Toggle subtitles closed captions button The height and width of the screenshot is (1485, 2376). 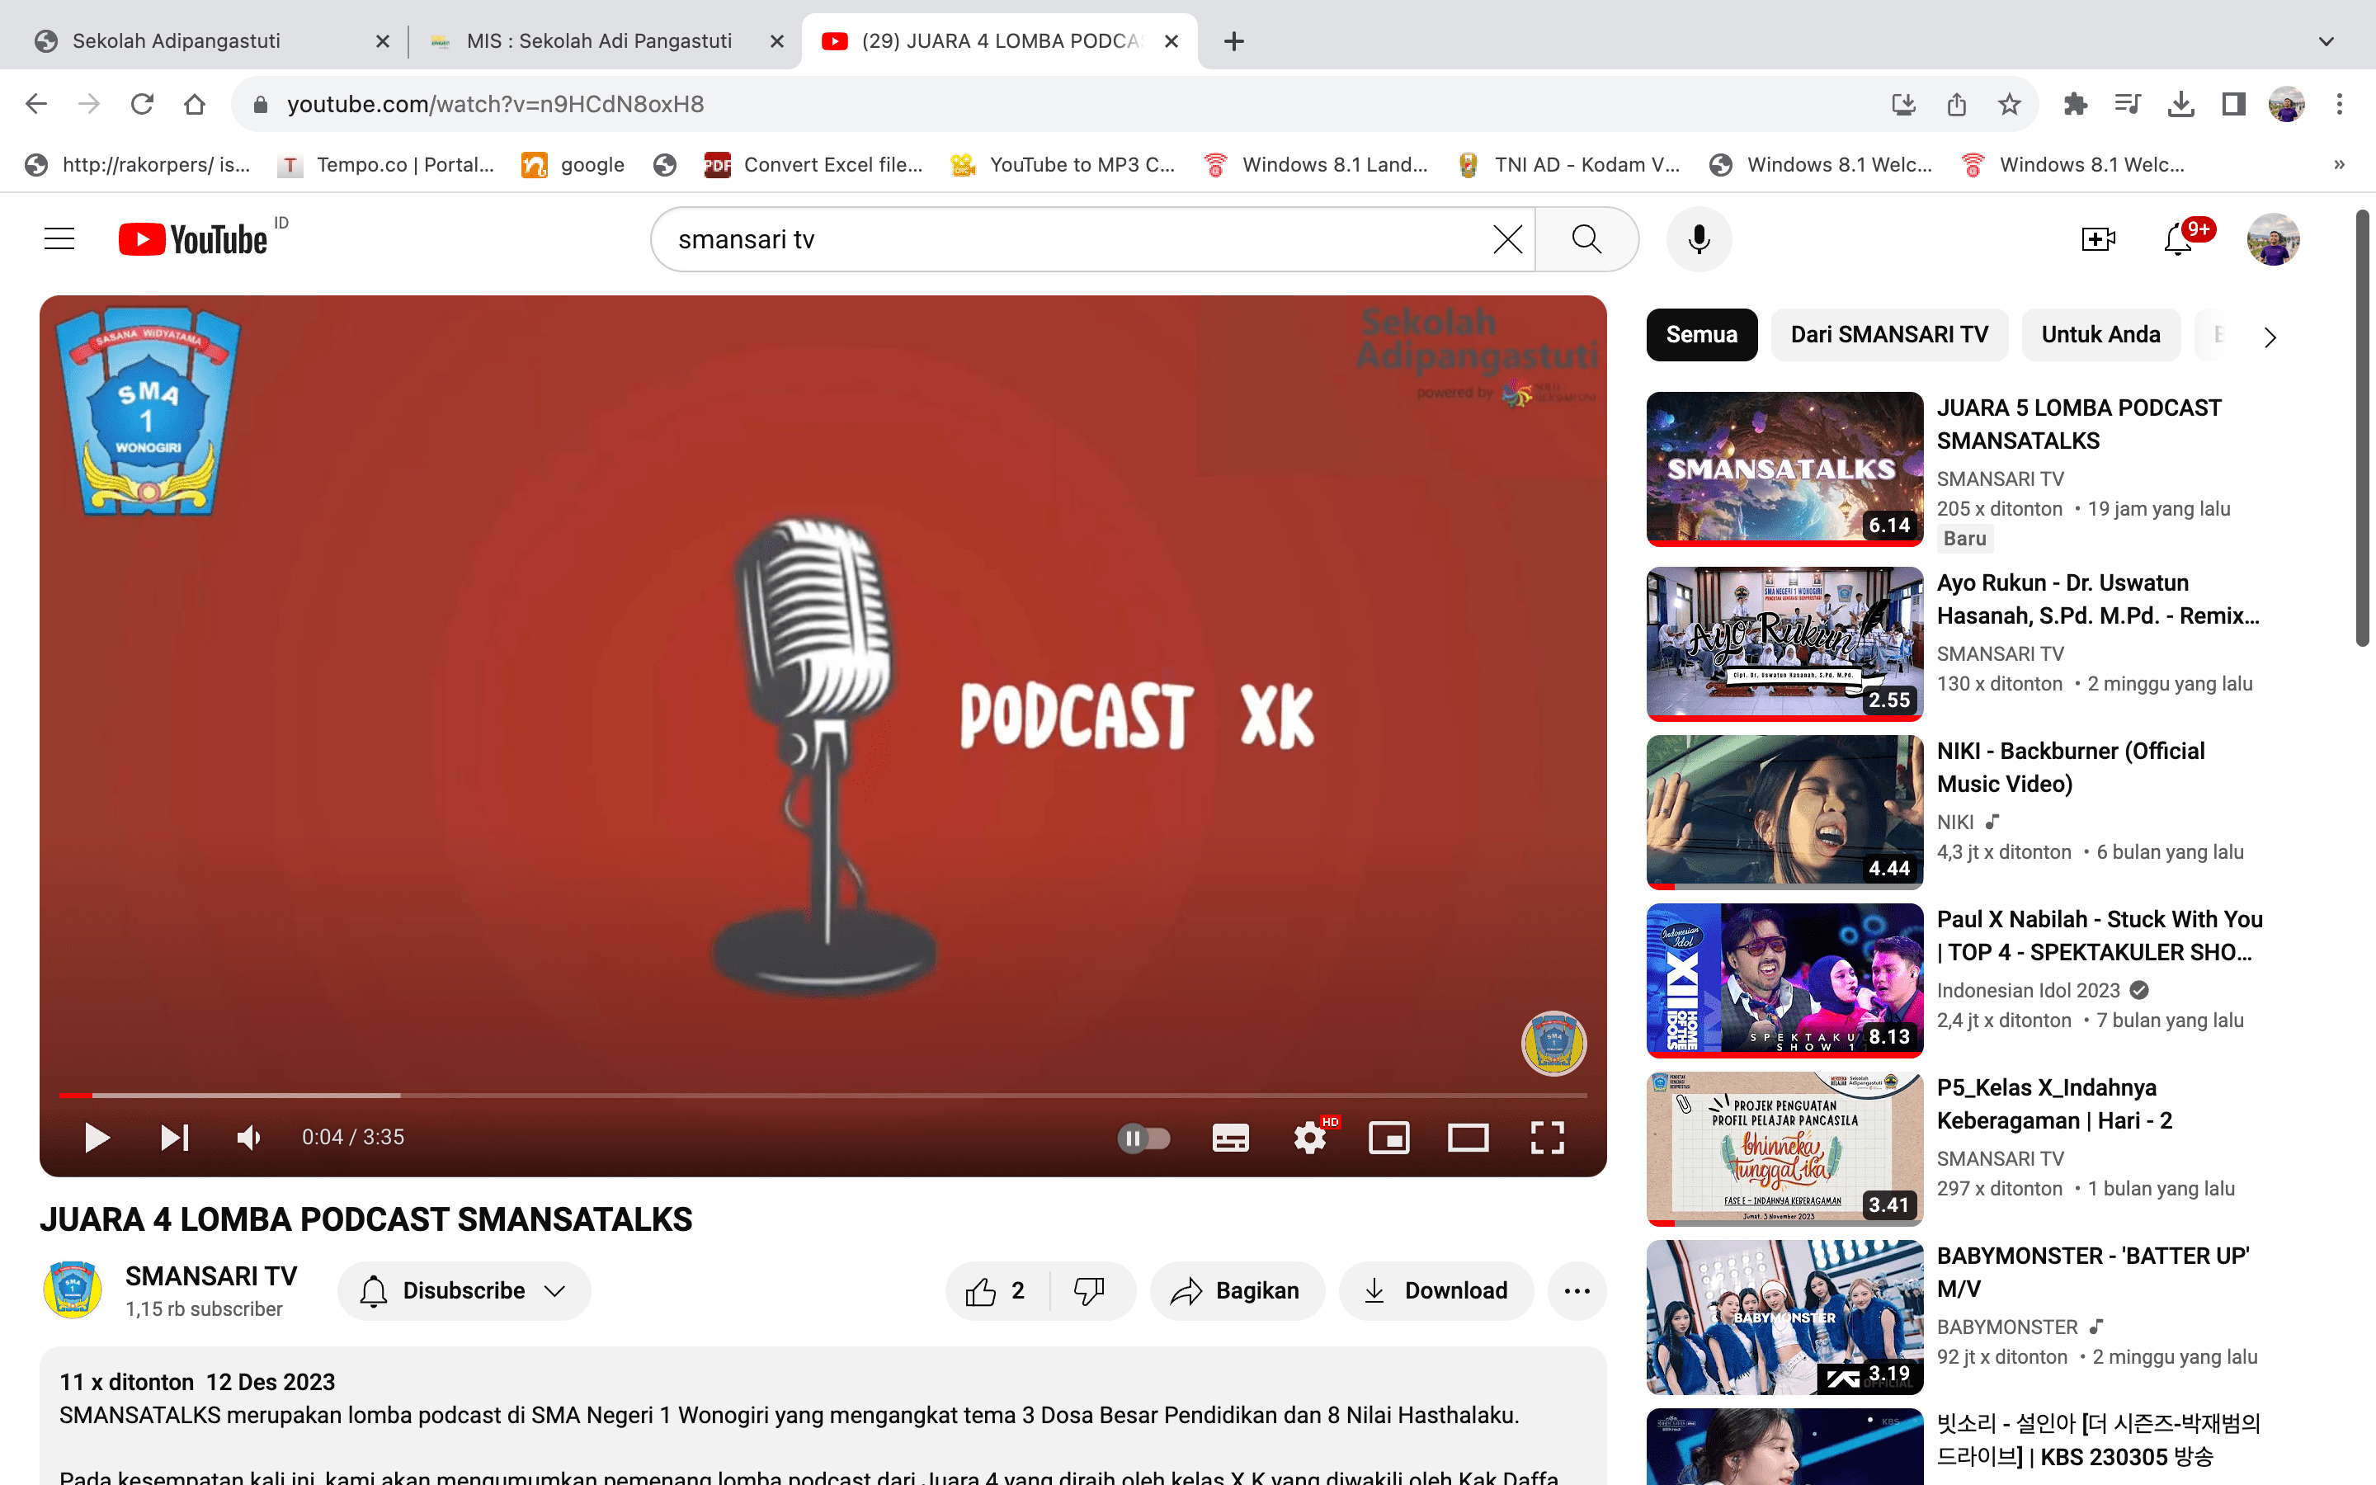tap(1230, 1138)
